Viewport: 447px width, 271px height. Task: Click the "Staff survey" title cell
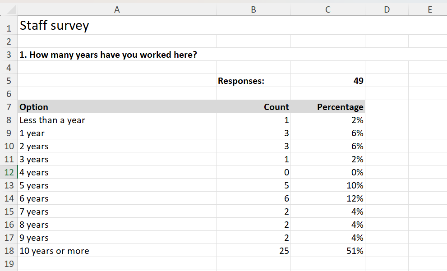[x=55, y=26]
